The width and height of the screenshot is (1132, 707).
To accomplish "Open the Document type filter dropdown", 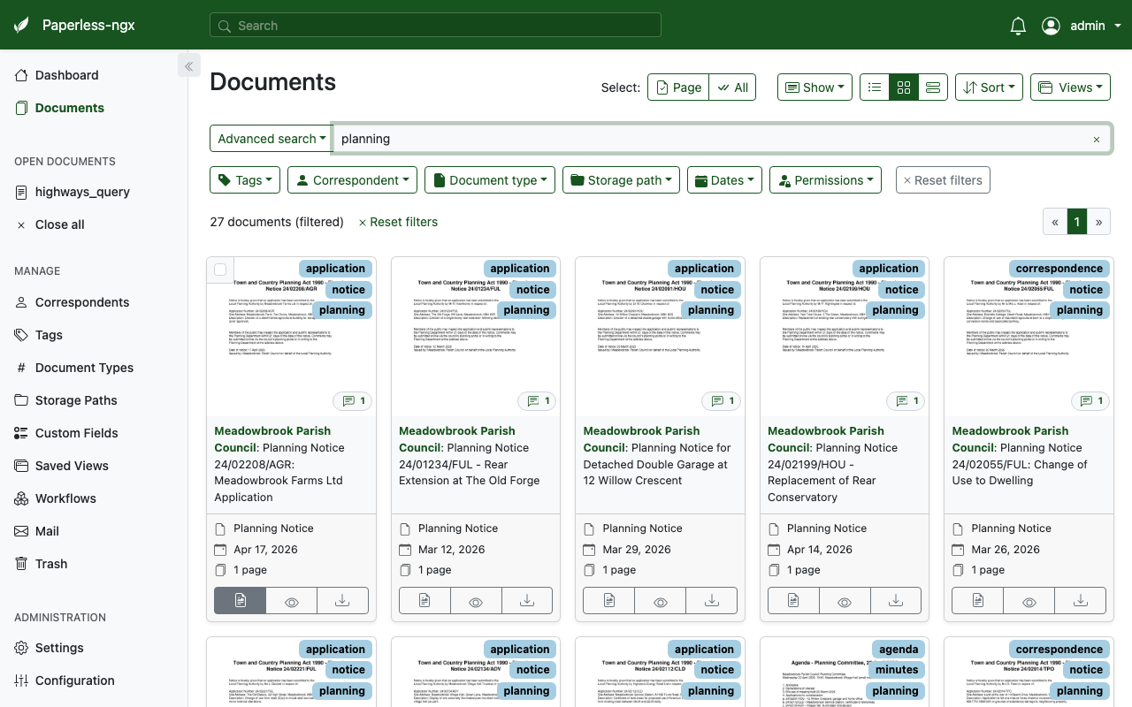I will point(490,180).
